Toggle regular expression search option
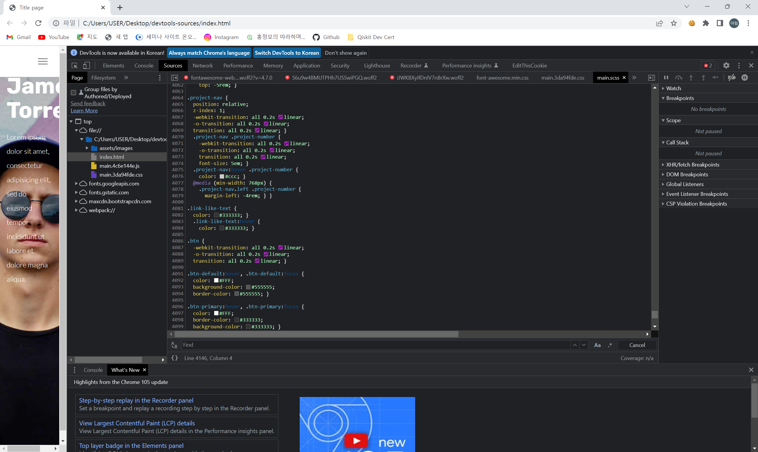 [610, 345]
